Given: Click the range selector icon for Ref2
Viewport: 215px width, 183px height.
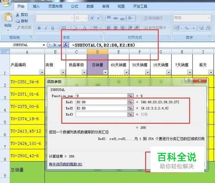Looking at the screenshot, I should point(130,108).
